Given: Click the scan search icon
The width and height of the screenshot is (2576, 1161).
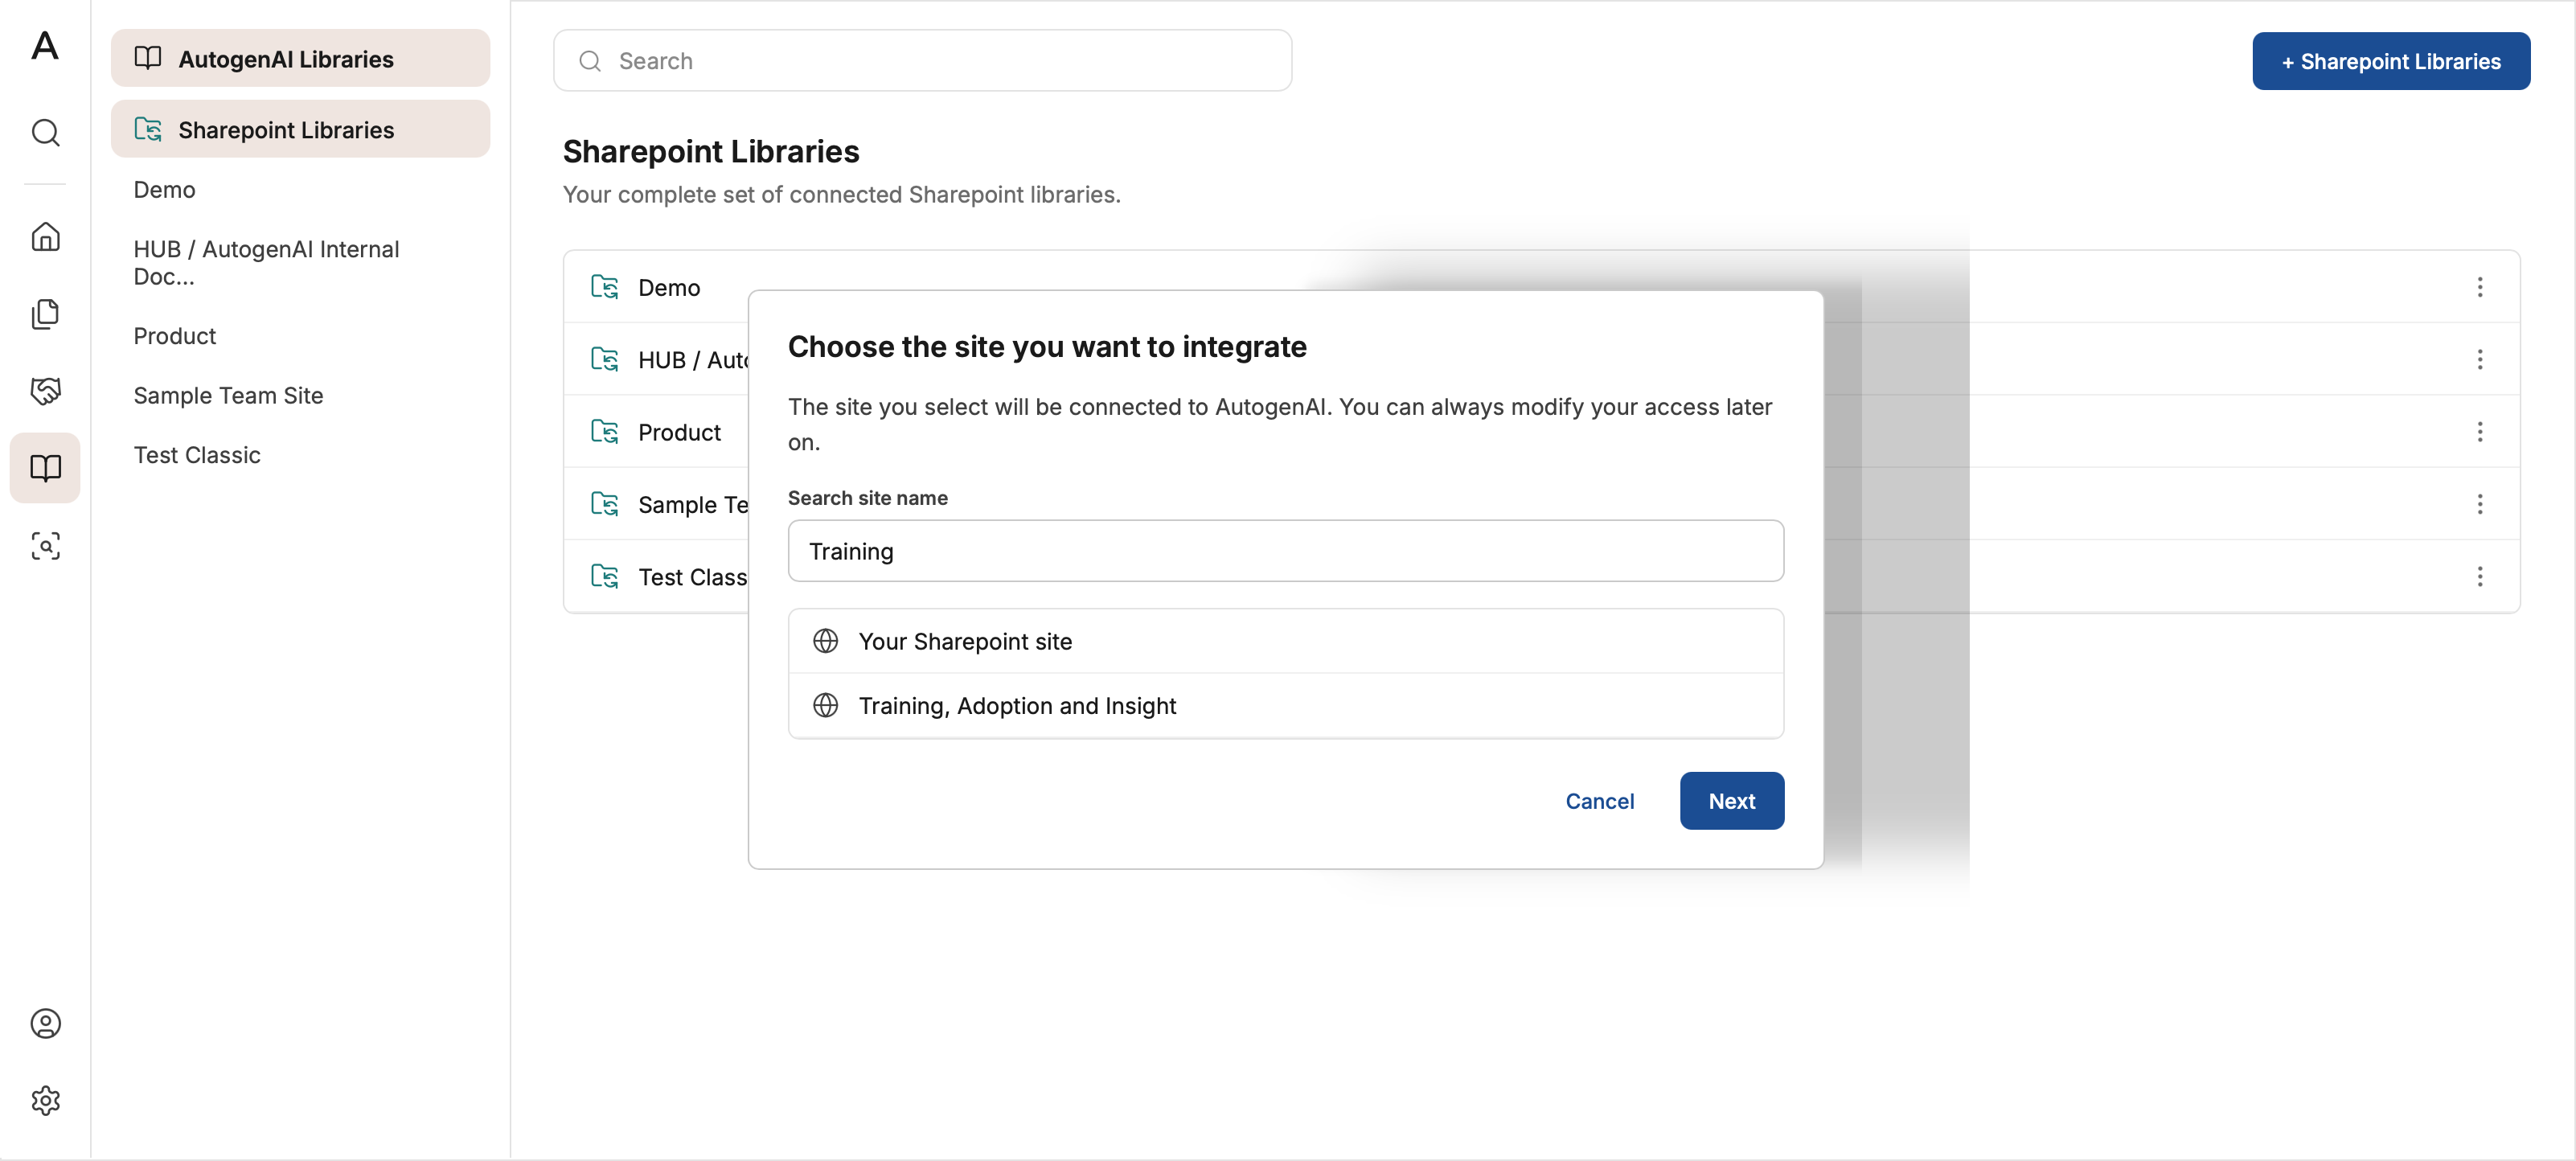Looking at the screenshot, I should pyautogui.click(x=45, y=545).
